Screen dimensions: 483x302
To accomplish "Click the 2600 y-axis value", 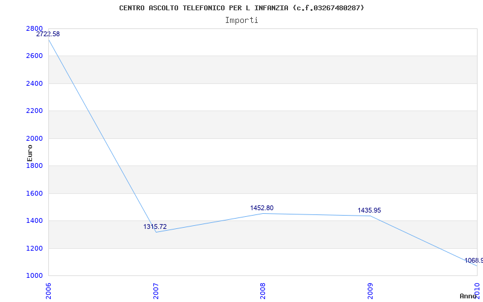I will click(34, 56).
